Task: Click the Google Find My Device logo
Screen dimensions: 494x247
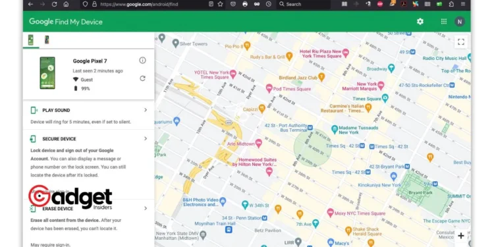Action: click(x=66, y=22)
